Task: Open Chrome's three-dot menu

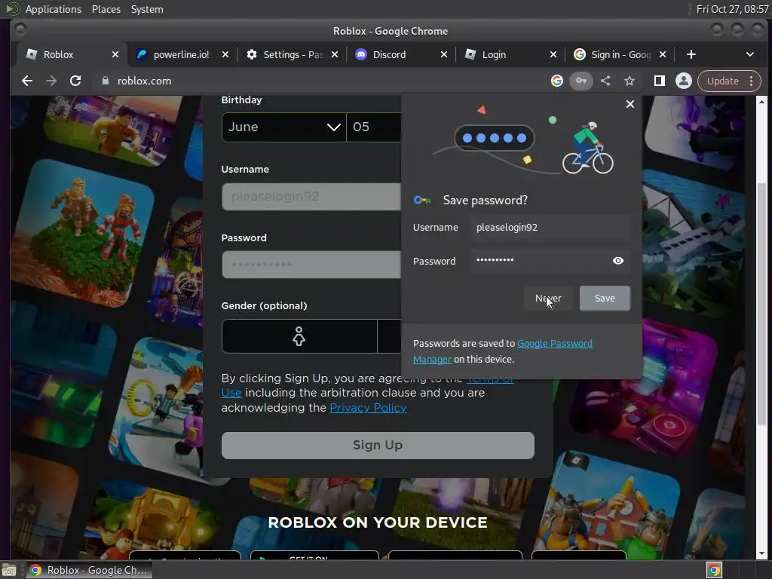Action: [752, 81]
